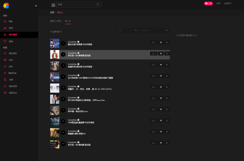
Task: Select the 前 50 tab
Action: click(x=68, y=21)
